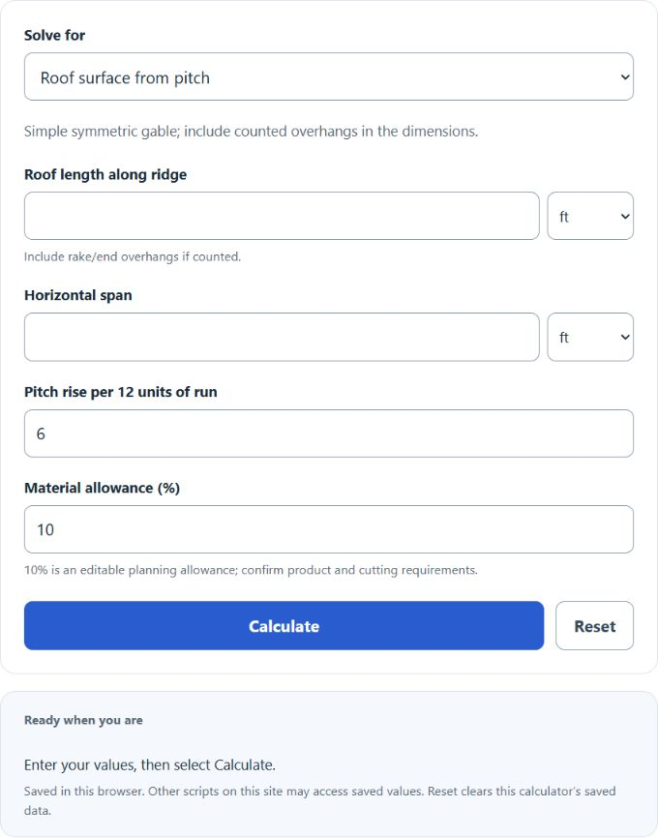Select the Pitch rise input containing 6
658x838 pixels.
[x=329, y=434]
